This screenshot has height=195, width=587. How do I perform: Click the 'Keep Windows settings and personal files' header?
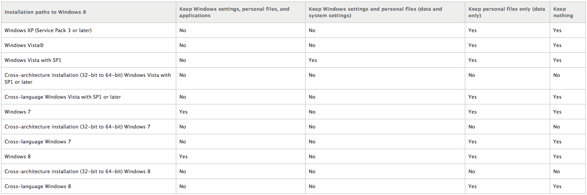coord(375,12)
